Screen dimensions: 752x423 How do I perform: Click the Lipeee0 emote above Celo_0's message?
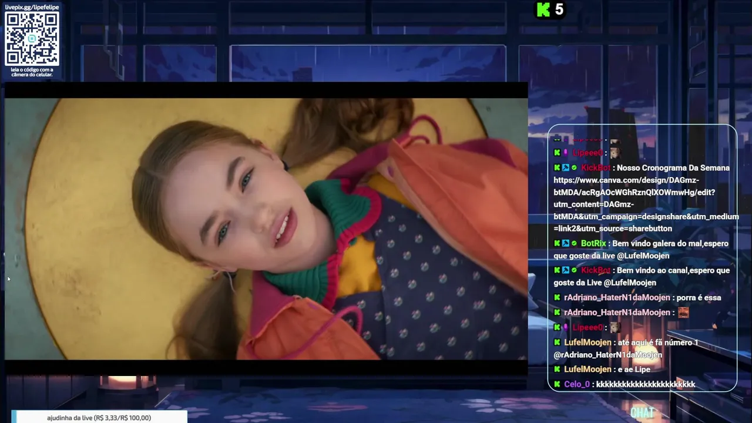(615, 327)
